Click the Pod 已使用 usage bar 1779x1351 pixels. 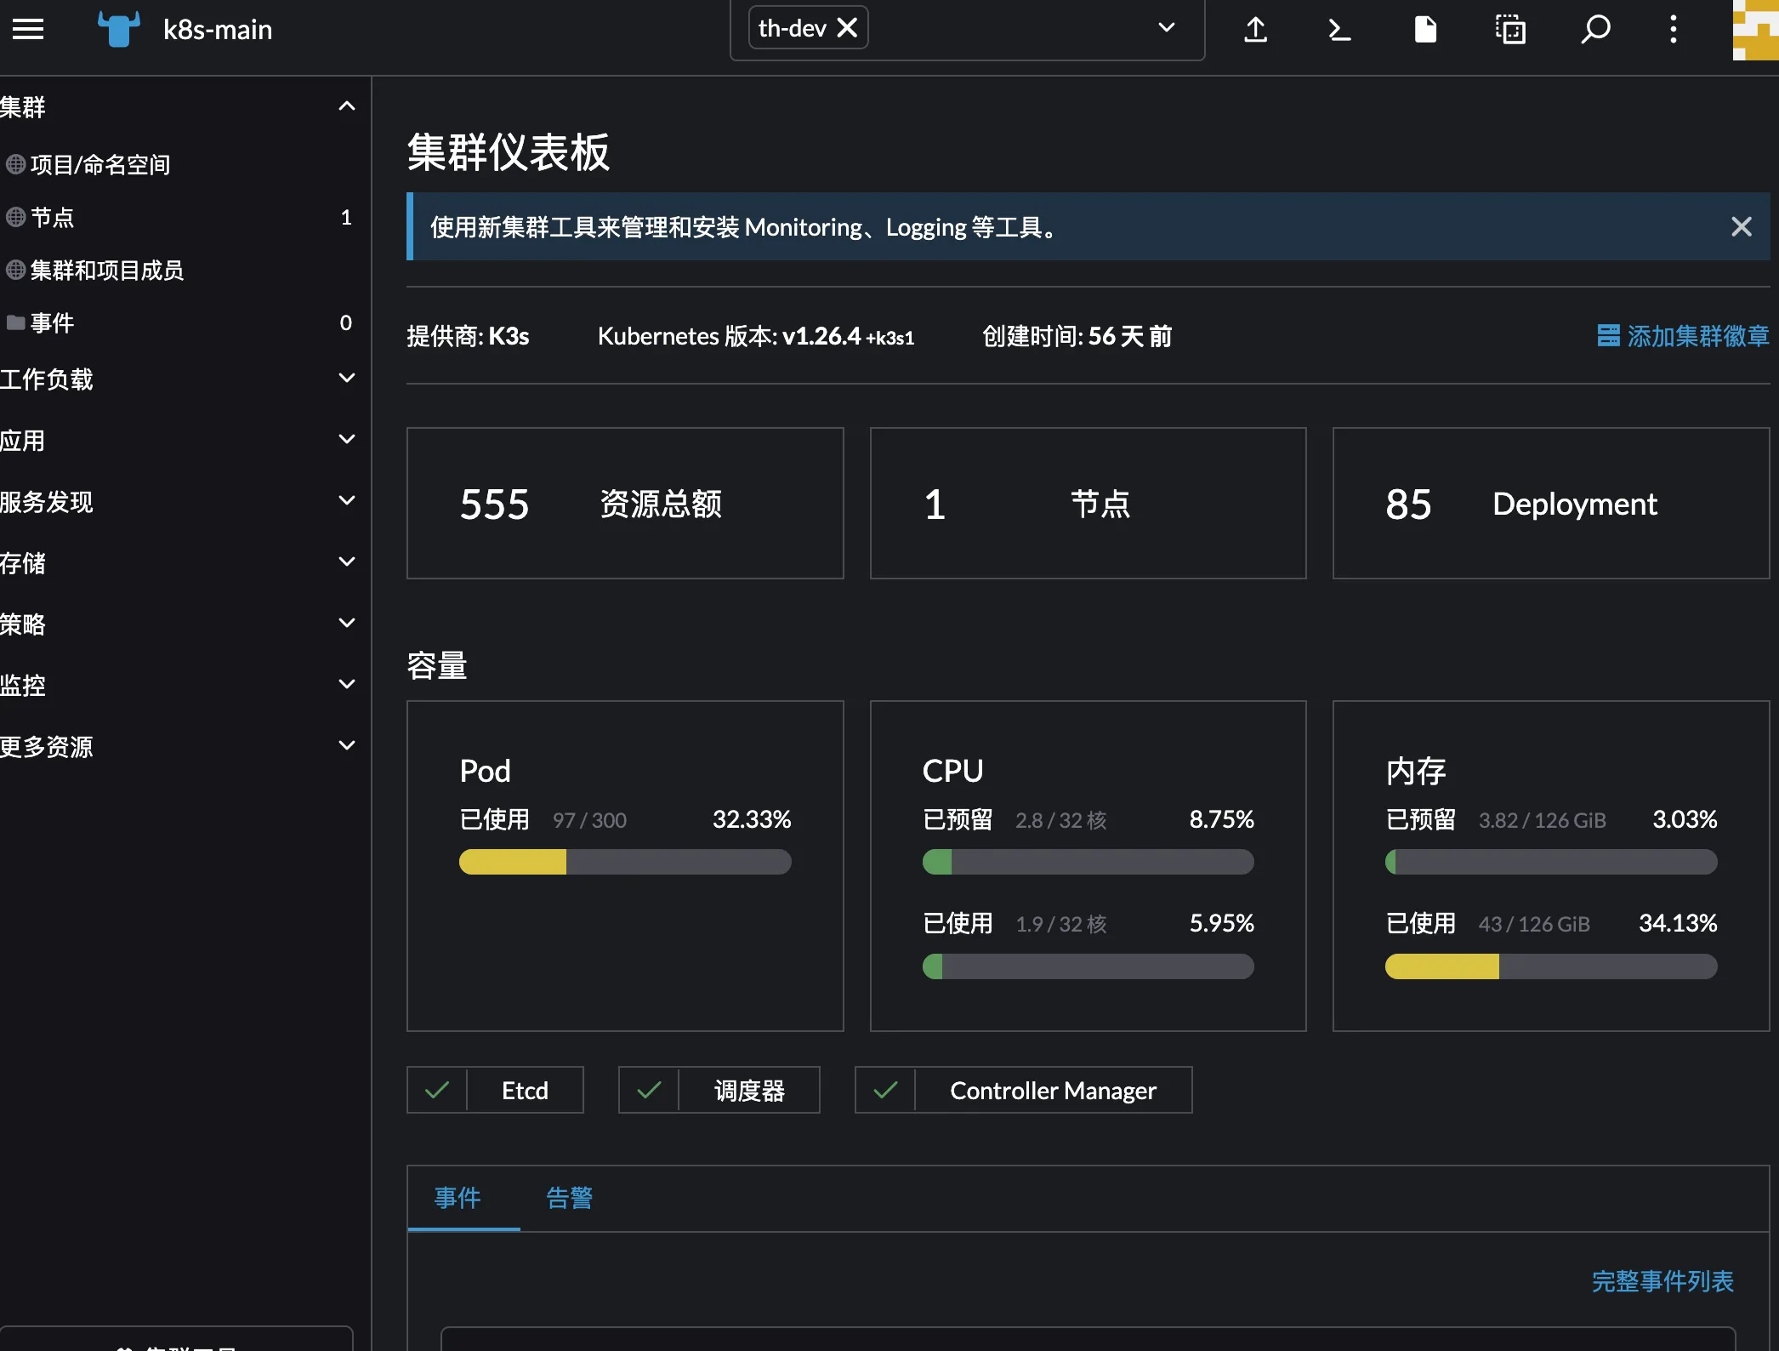click(625, 862)
